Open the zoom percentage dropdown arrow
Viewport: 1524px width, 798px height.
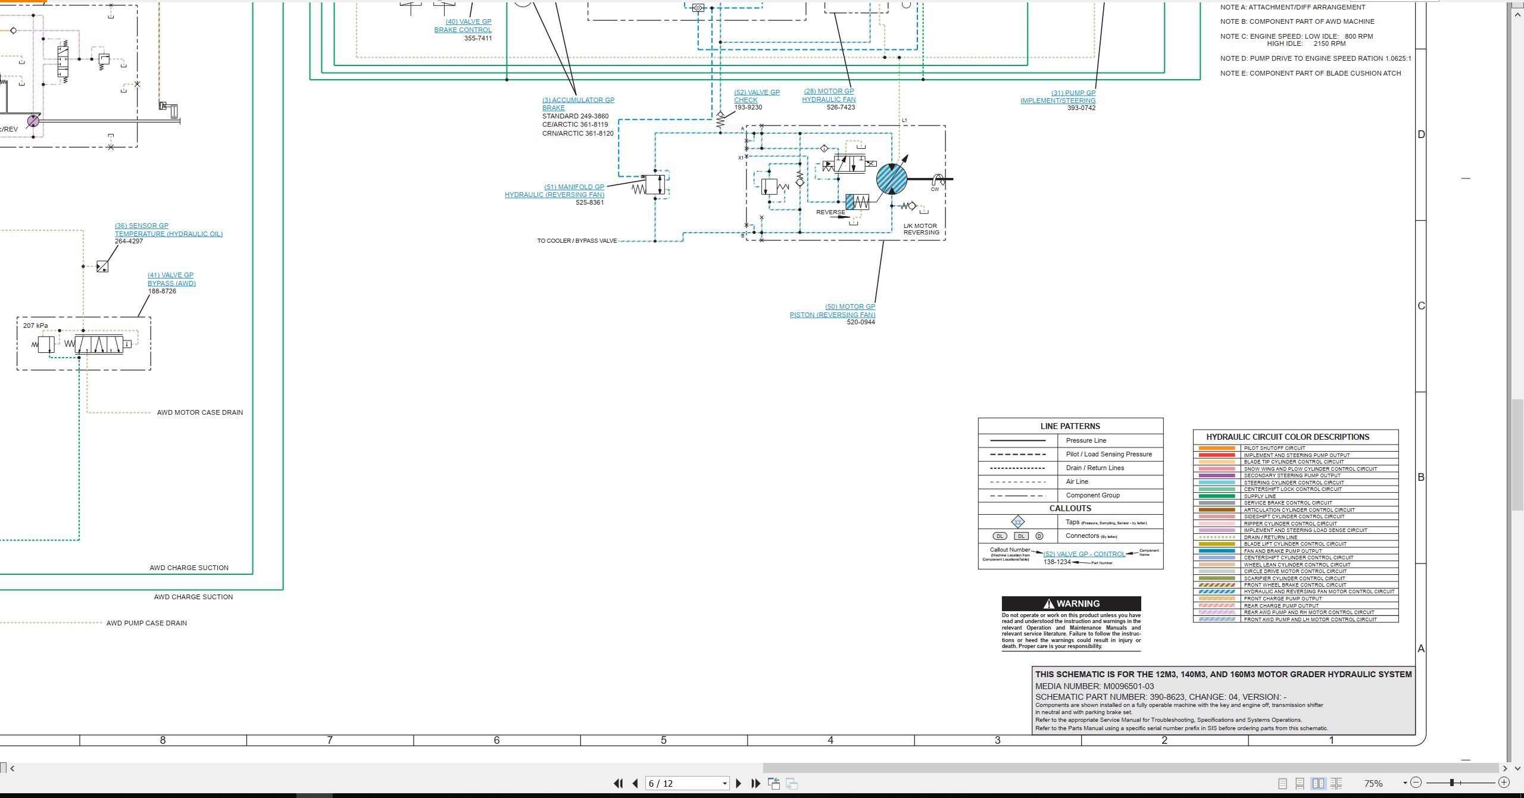click(1405, 783)
